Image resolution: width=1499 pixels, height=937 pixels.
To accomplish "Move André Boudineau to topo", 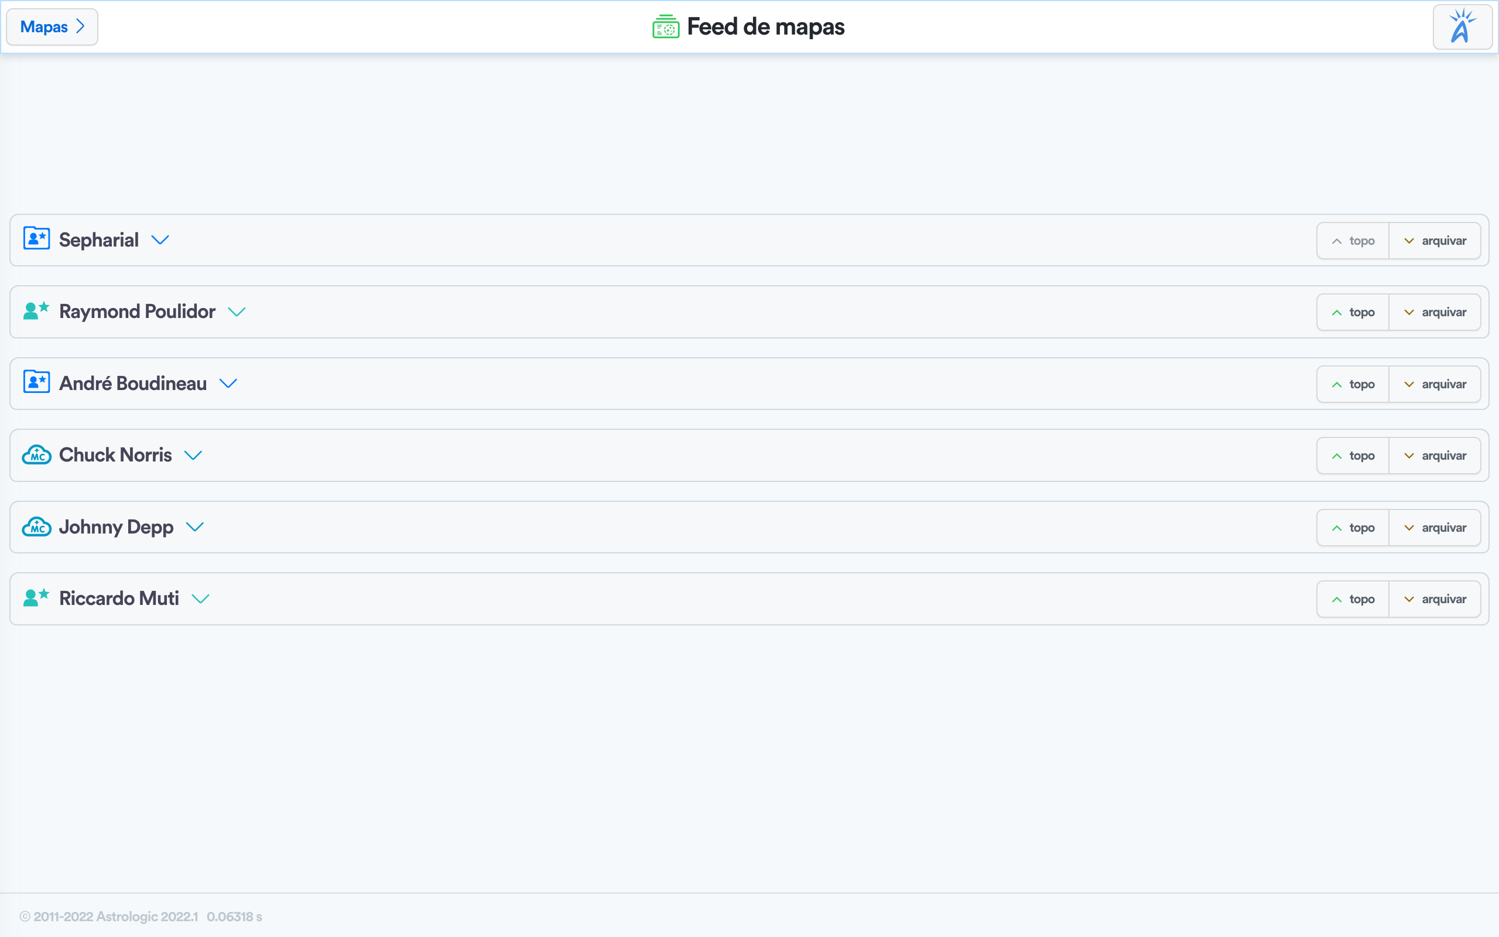I will [1353, 384].
